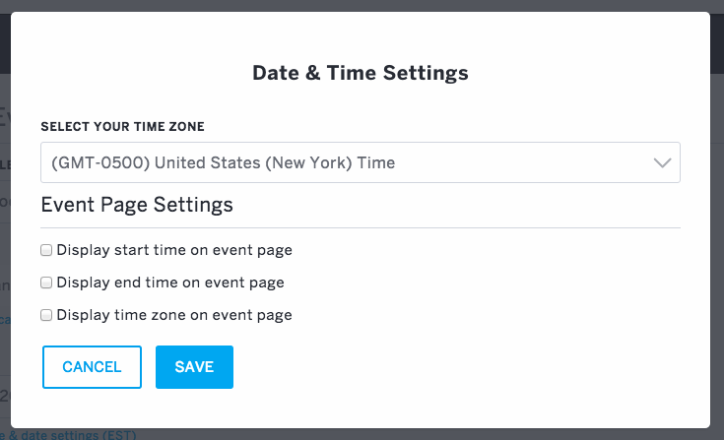Click the divider under Event Page Settings
Screen dimensions: 724x440
[x=361, y=227]
